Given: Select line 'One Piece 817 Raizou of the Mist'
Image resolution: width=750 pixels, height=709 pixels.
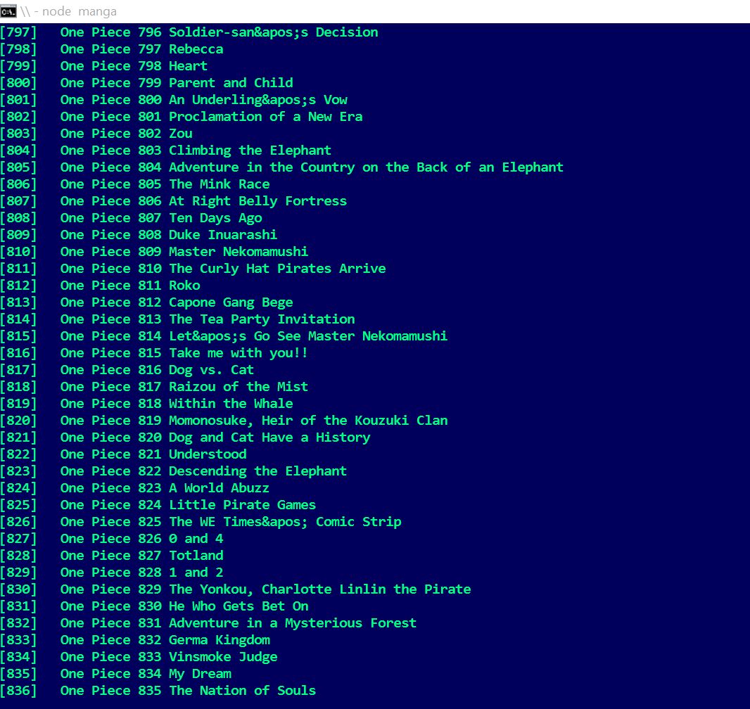Looking at the screenshot, I should [x=184, y=387].
